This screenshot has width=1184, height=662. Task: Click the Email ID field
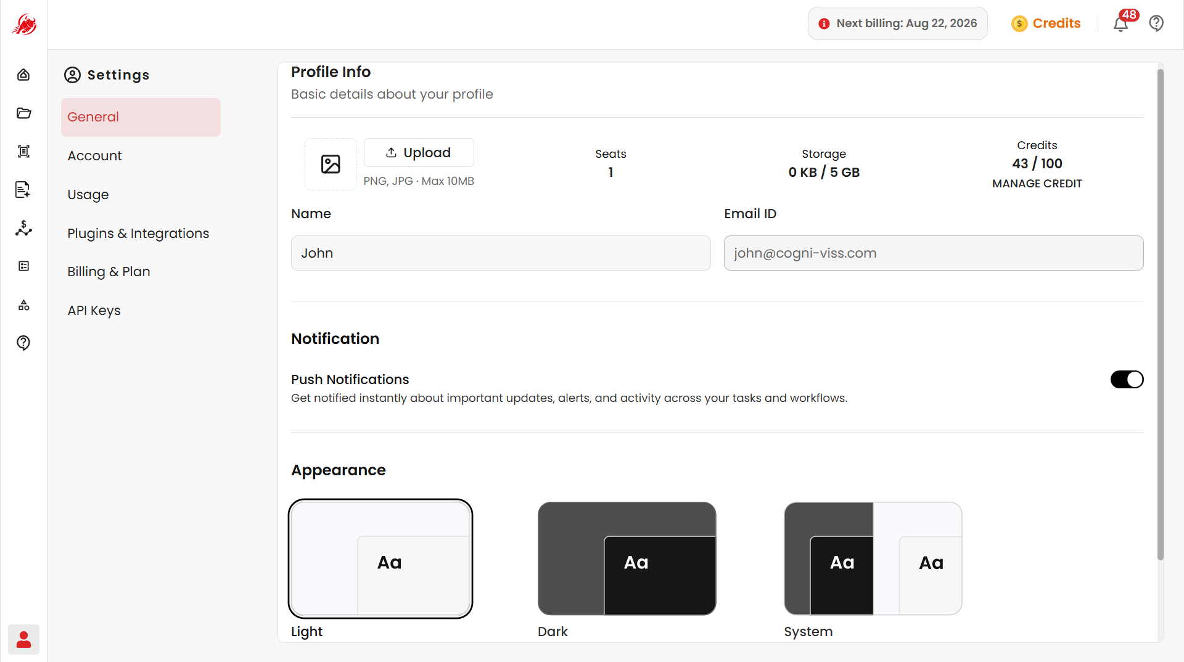tap(934, 253)
